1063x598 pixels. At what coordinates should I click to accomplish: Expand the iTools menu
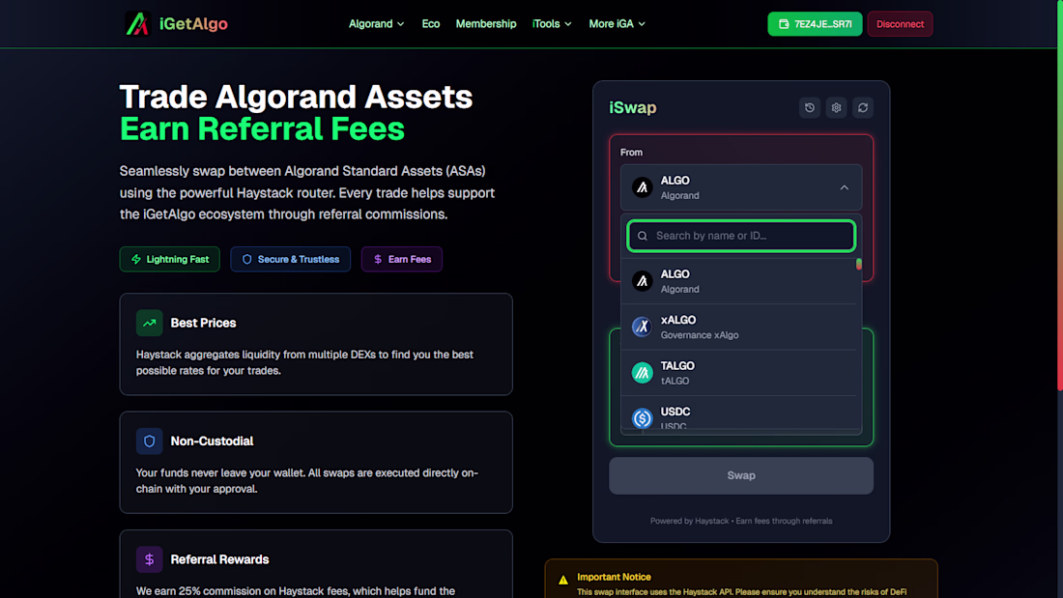coord(551,24)
